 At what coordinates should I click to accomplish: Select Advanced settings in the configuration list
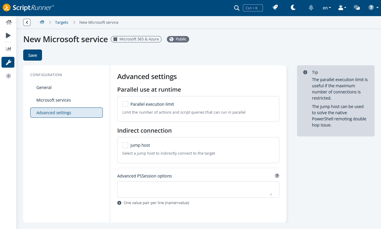point(66,113)
